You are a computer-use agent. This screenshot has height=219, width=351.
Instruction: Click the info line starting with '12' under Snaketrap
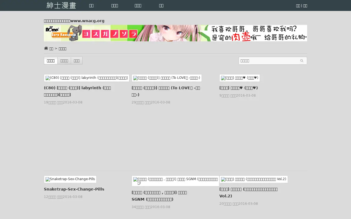63,197
